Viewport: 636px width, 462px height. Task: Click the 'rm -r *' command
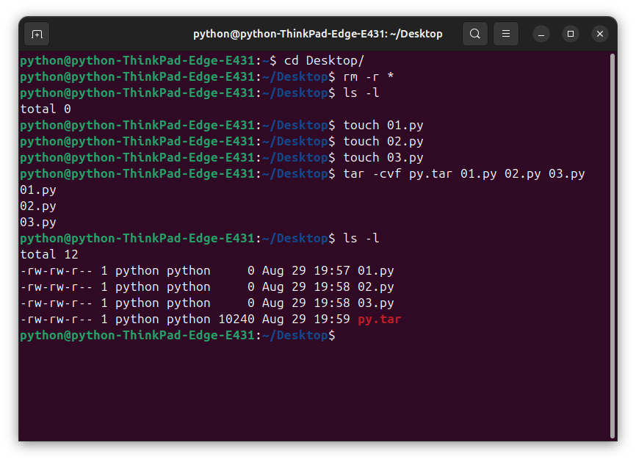point(368,77)
